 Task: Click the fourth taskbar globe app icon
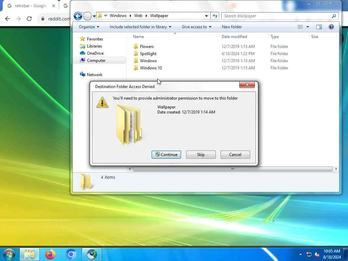[x=92, y=254]
